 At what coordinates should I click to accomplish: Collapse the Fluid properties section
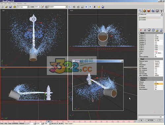tap(139, 59)
